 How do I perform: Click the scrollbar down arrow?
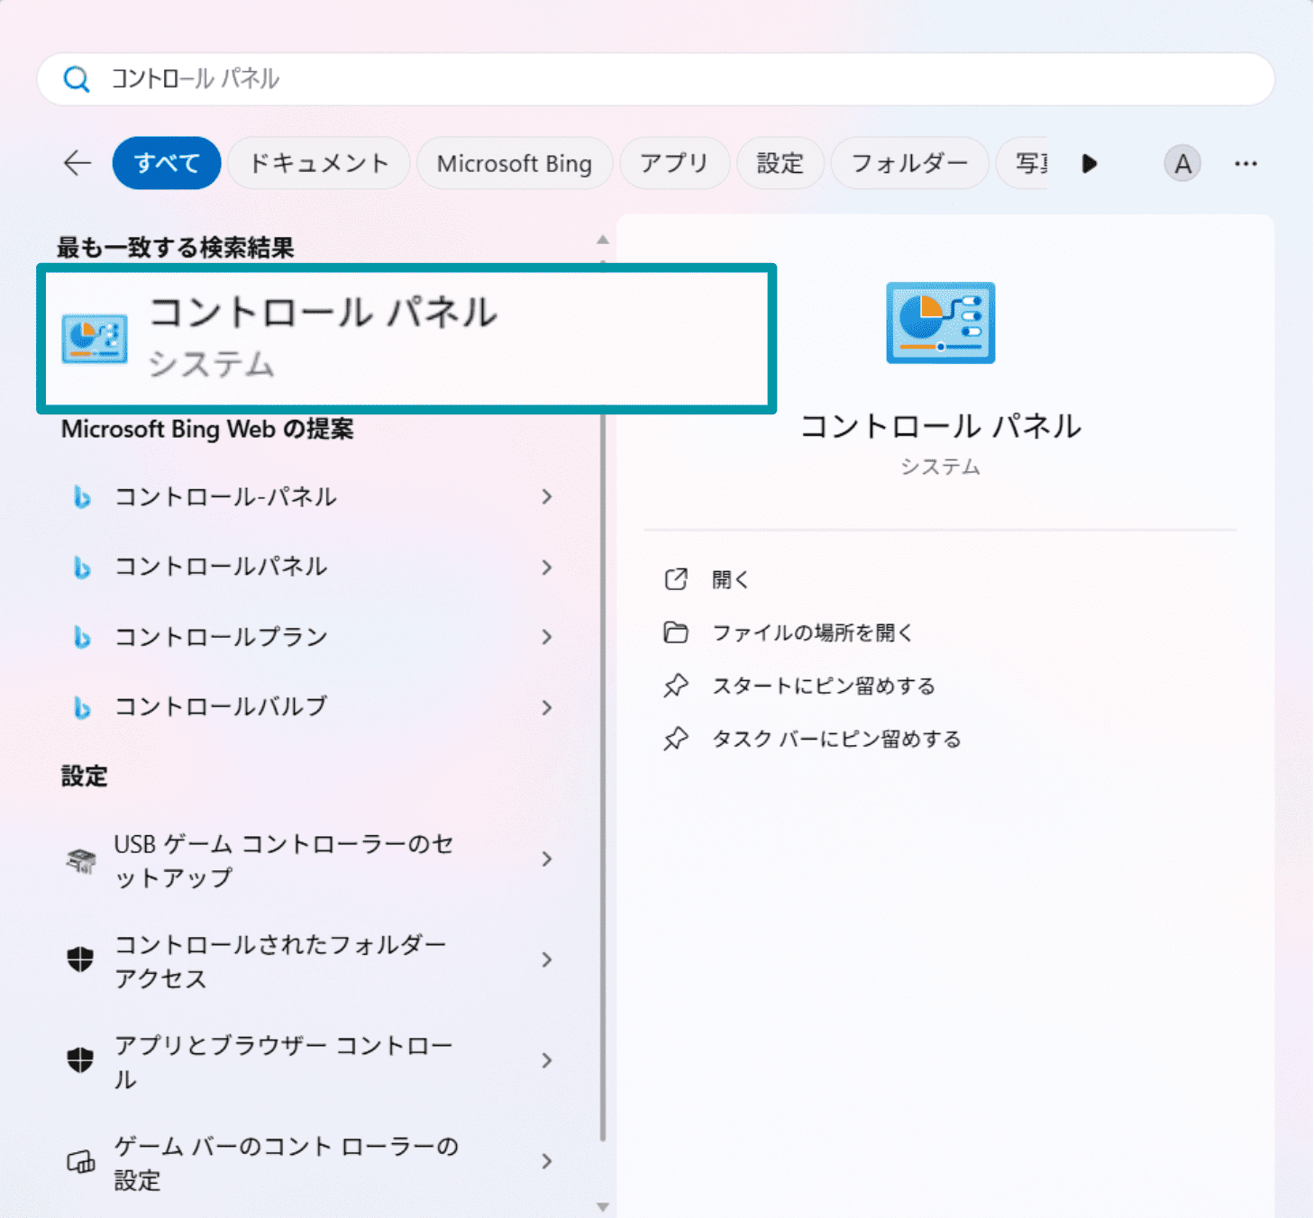tap(602, 1205)
